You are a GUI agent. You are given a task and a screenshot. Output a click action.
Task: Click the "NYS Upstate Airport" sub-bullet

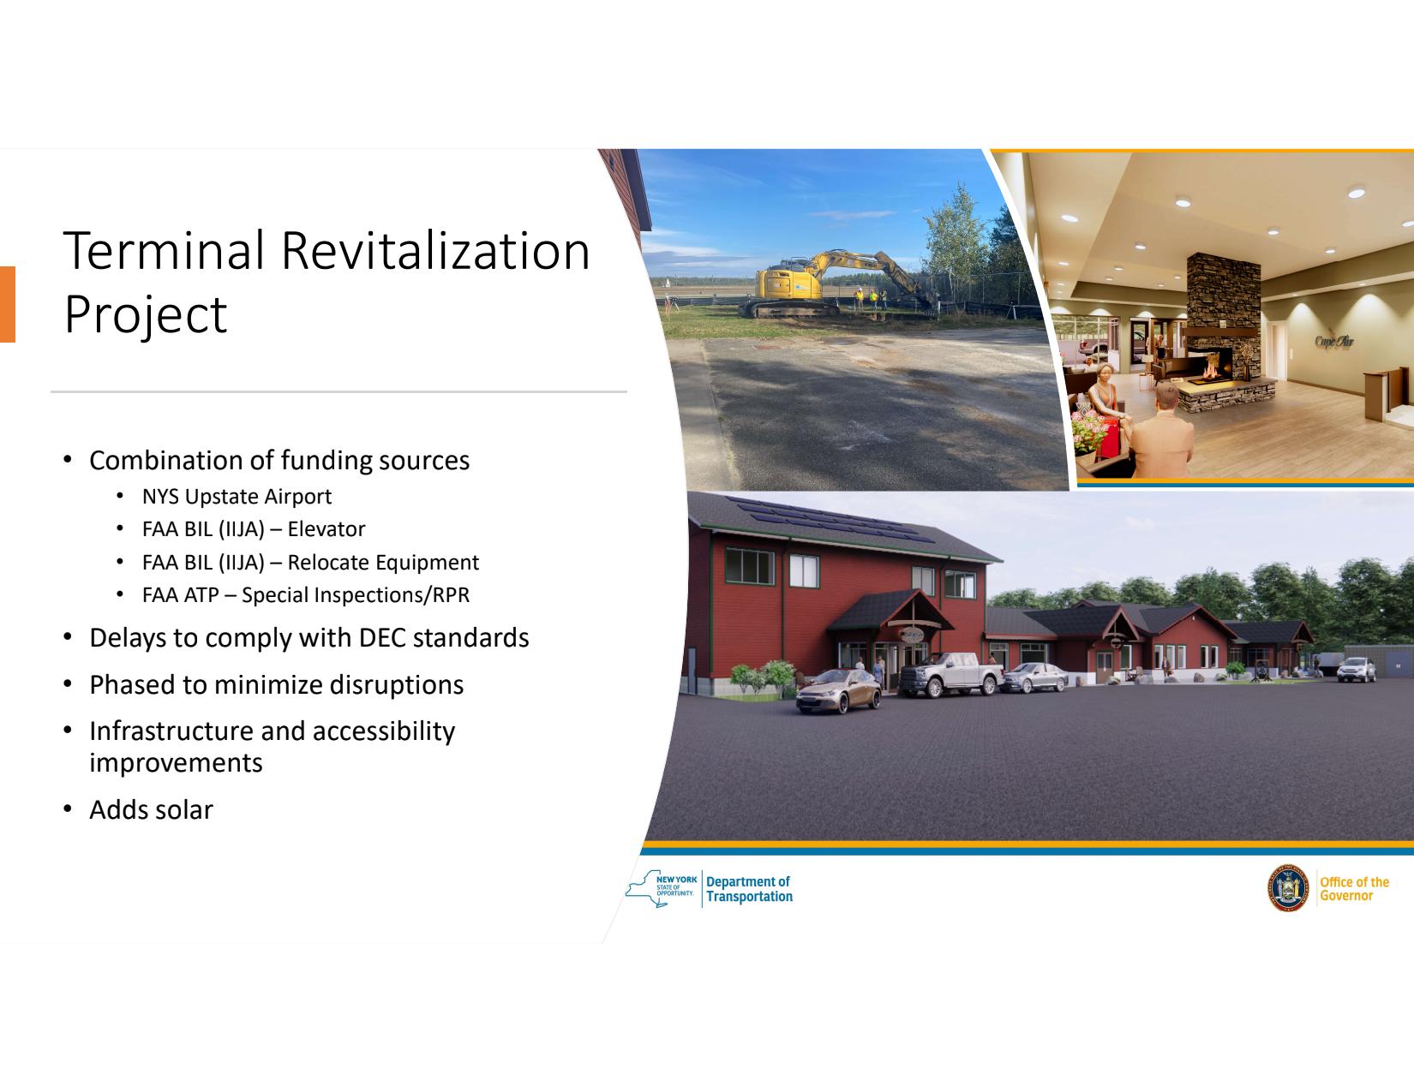click(237, 497)
